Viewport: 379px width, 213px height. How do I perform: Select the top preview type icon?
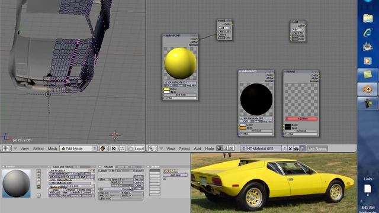[x=38, y=171]
